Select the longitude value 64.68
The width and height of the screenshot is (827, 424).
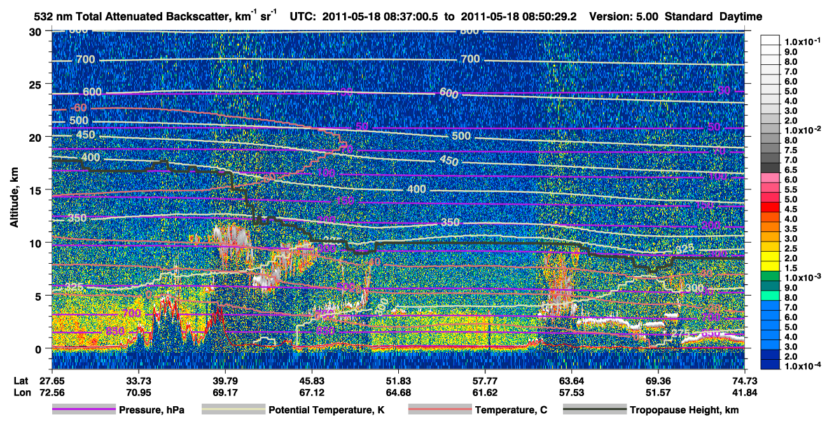pos(398,393)
